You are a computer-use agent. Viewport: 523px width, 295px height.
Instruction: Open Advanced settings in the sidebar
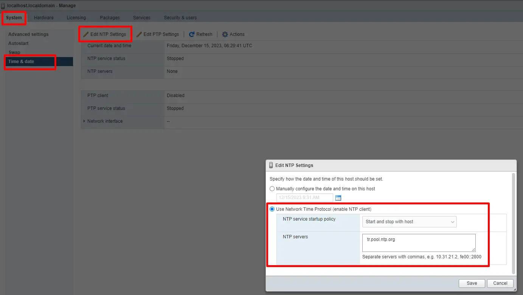click(x=28, y=34)
